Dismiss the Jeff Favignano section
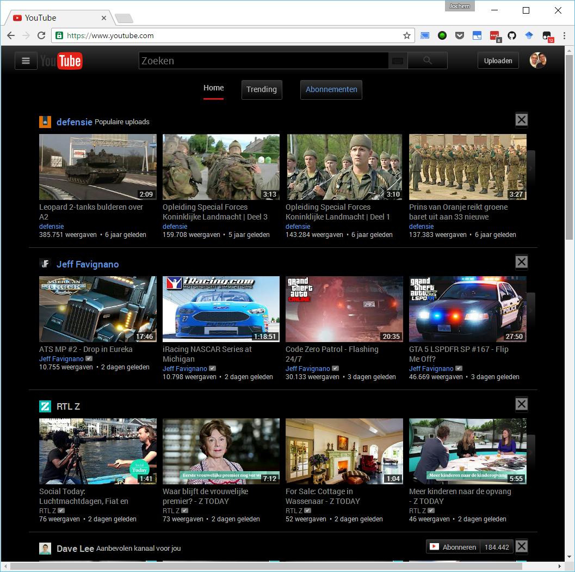Viewport: 575px width, 572px height. pyautogui.click(x=522, y=262)
